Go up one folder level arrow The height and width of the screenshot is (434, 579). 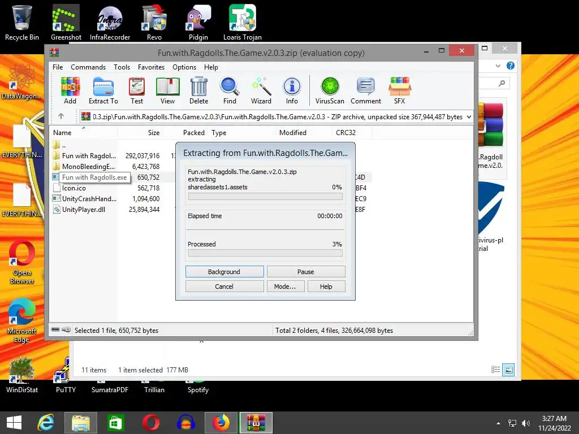(61, 116)
